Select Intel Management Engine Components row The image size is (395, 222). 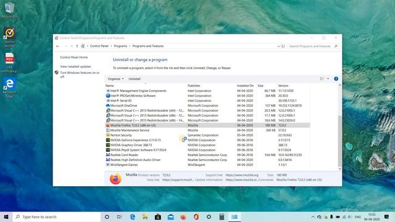pos(207,91)
